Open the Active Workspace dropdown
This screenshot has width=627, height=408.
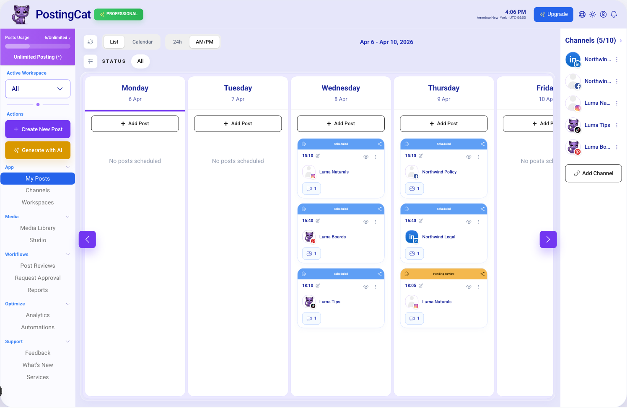[x=38, y=89]
